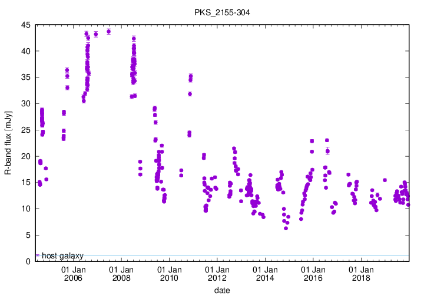Click the "01 Jan 2014" date tick label
This screenshot has height=296, width=424.
pos(265,274)
